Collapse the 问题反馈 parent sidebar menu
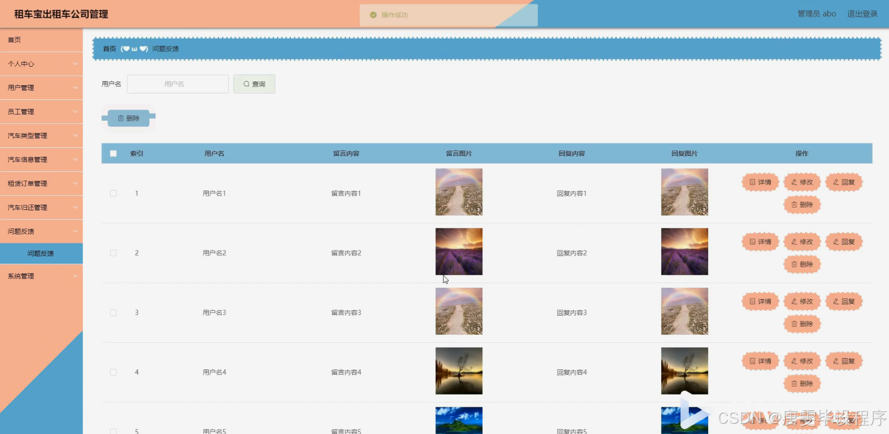The image size is (889, 434). [41, 232]
